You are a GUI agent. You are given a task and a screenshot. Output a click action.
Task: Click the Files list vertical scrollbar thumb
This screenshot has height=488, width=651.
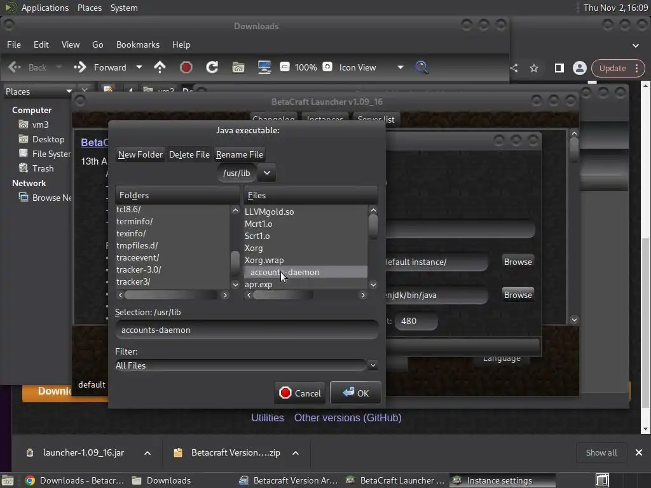click(373, 227)
